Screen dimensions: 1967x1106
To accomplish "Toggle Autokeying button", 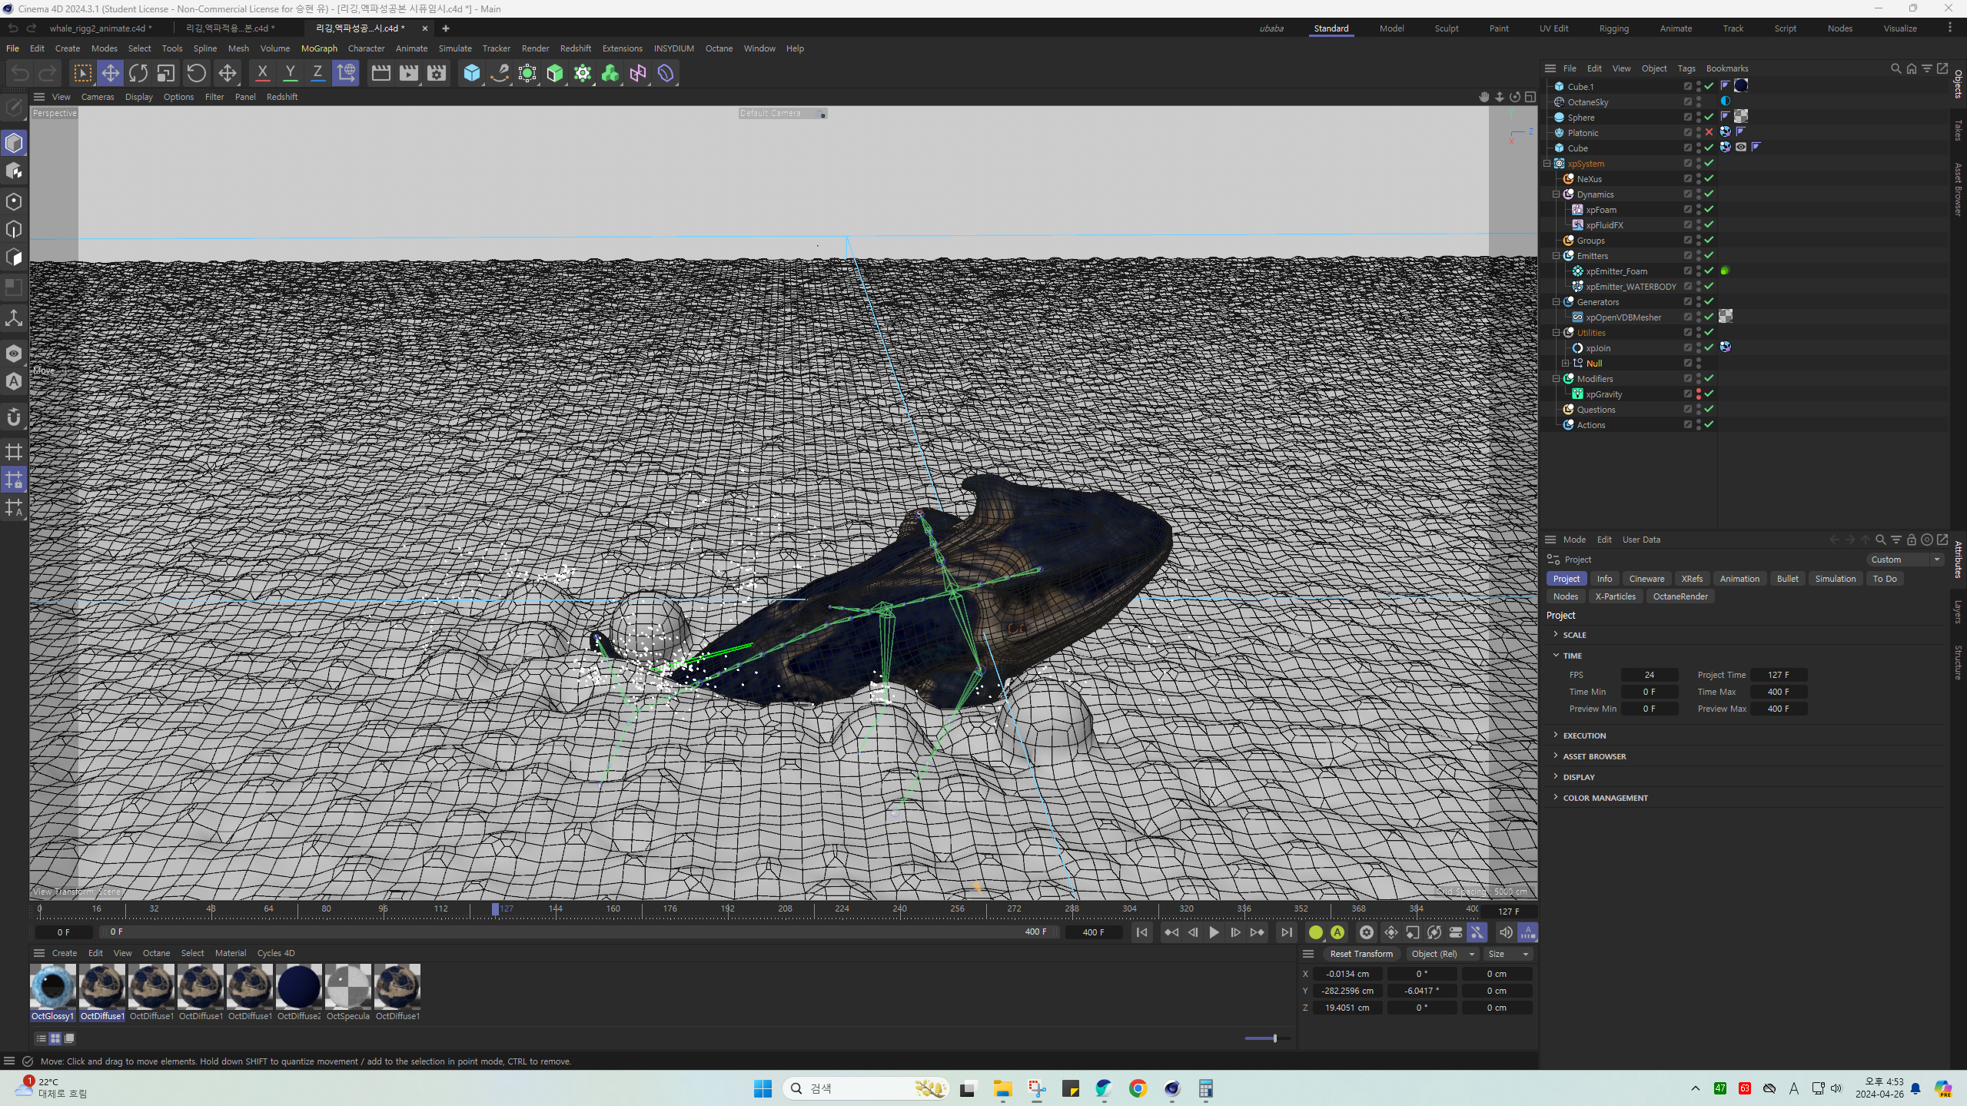I will 1337,932.
